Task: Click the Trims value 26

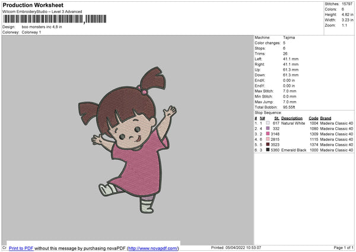Action: tap(285, 53)
